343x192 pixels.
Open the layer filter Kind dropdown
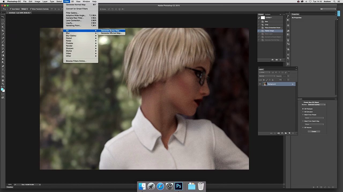click(x=264, y=72)
